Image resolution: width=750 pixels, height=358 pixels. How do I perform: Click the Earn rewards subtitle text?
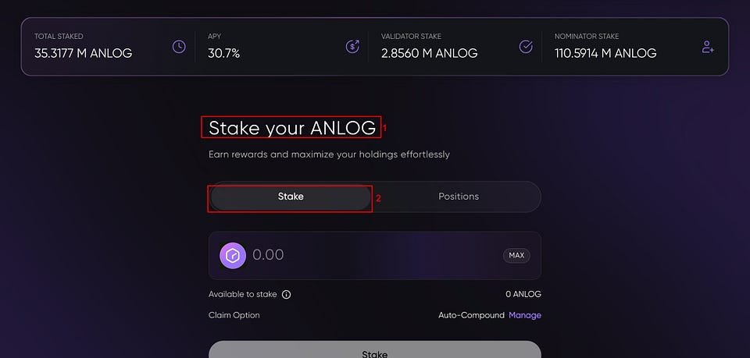pos(329,154)
